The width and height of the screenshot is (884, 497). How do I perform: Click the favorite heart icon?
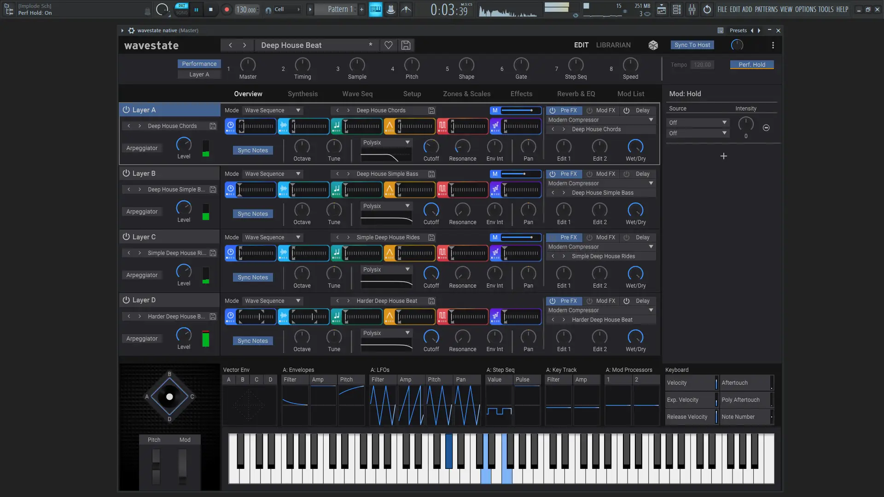389,45
